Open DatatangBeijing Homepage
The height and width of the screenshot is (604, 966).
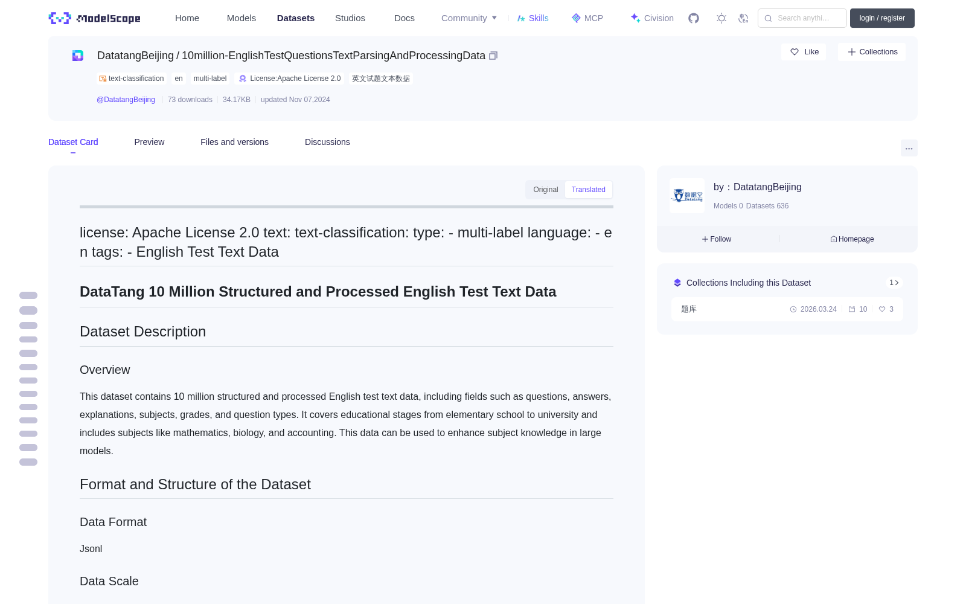pos(852,239)
